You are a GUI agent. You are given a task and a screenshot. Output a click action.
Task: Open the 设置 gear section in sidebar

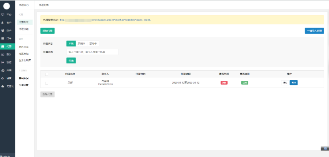point(7,78)
